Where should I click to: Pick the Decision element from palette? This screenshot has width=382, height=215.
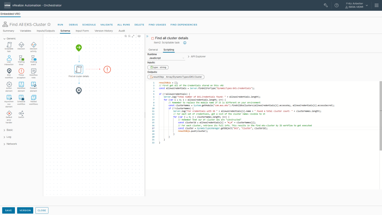point(21,45)
